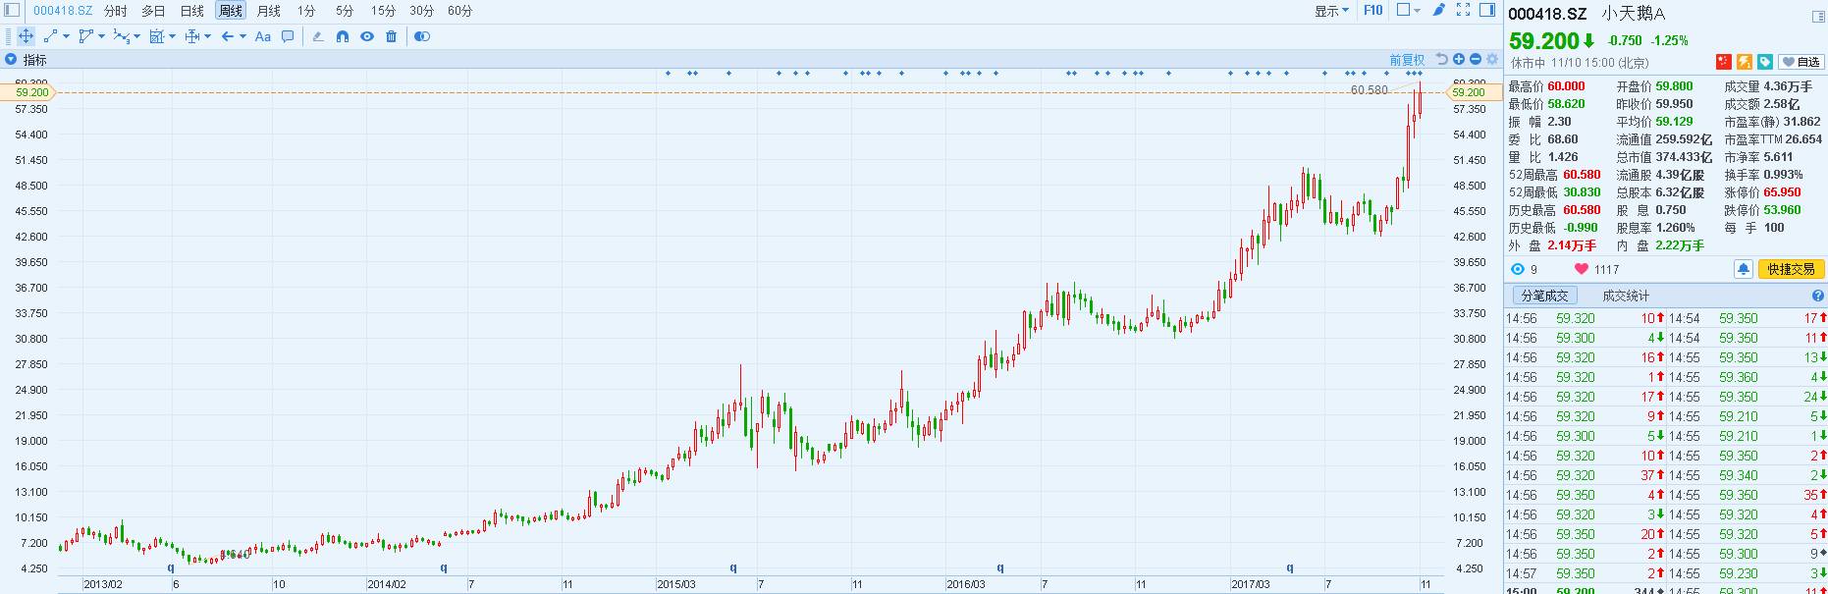The width and height of the screenshot is (1828, 594).
Task: Click the China flag market icon
Action: (1723, 62)
